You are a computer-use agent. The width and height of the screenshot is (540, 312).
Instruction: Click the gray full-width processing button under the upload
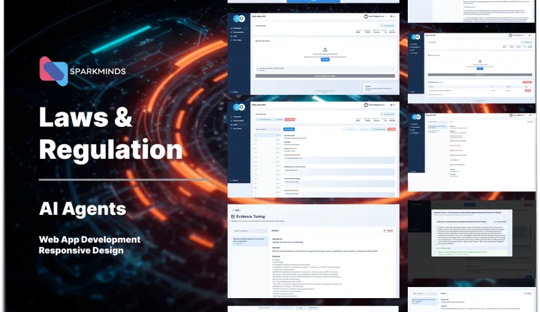point(325,76)
